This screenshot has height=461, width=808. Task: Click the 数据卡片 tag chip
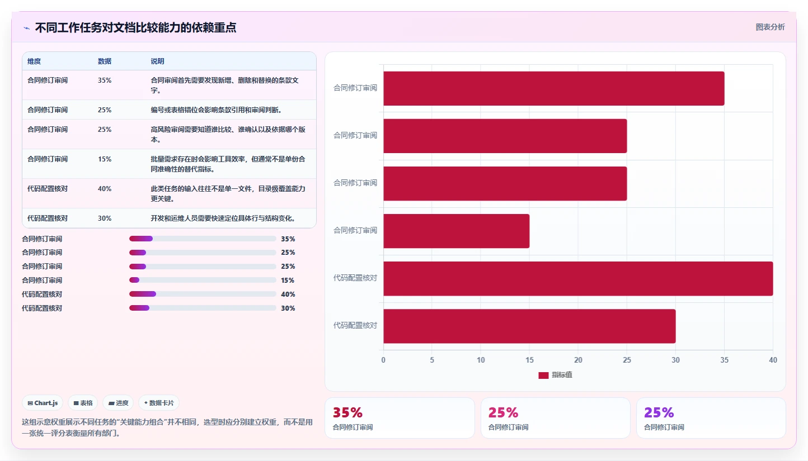coord(159,403)
